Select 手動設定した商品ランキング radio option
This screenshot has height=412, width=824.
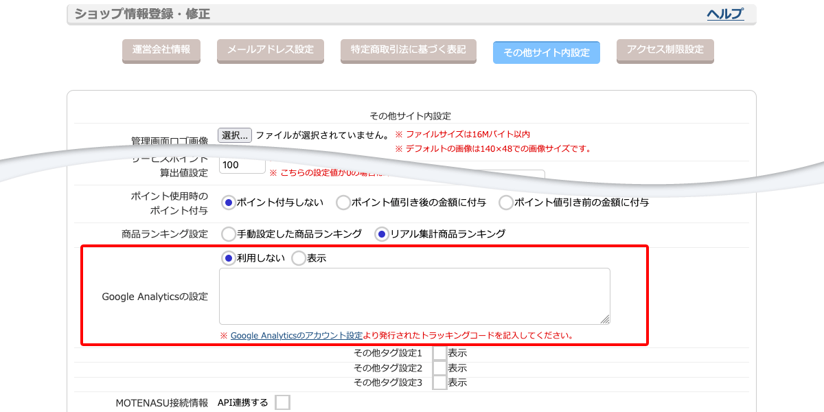pyautogui.click(x=229, y=234)
